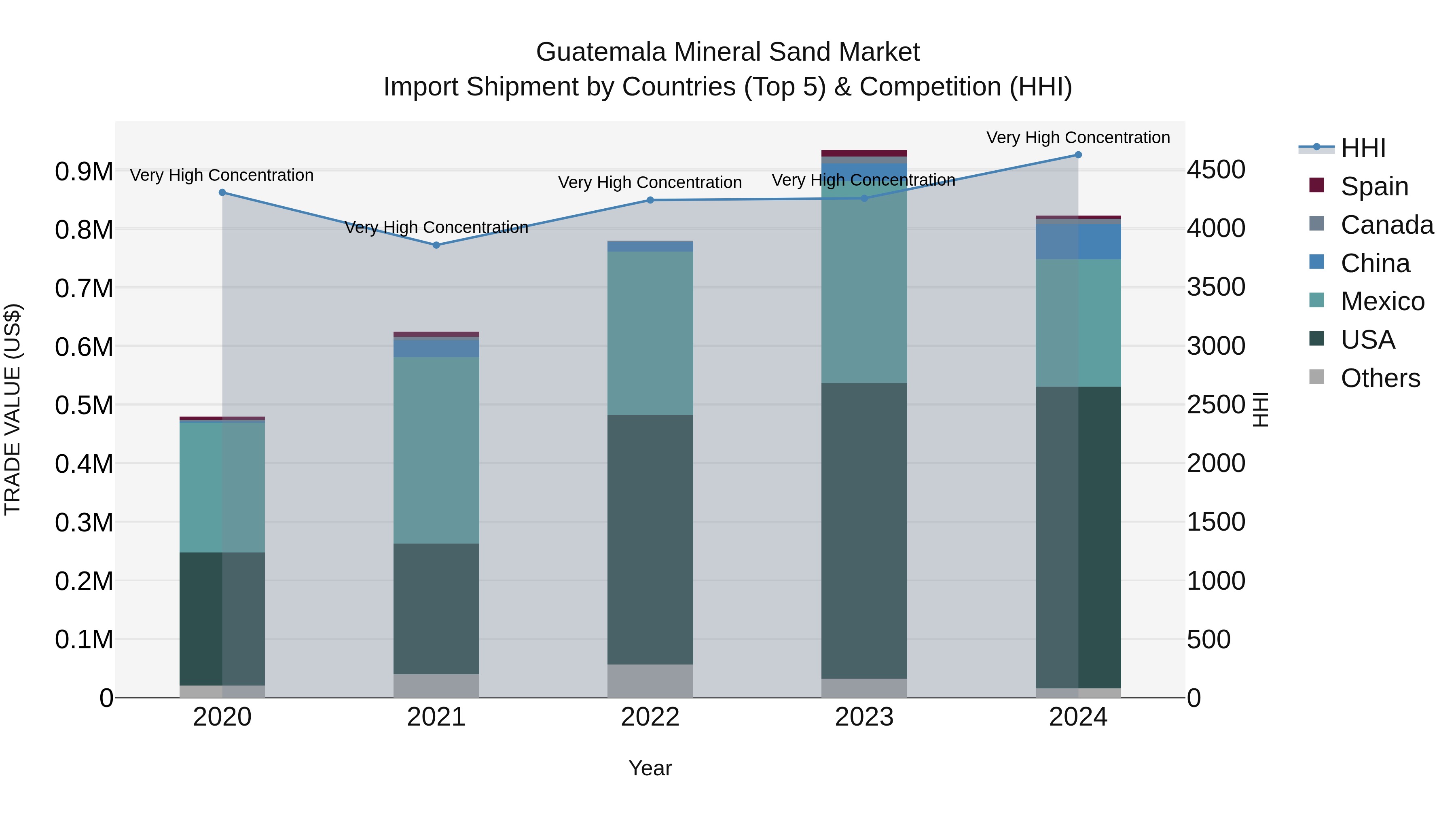The image size is (1456, 819).
Task: Click the 'Year' x-axis title
Action: [x=650, y=769]
